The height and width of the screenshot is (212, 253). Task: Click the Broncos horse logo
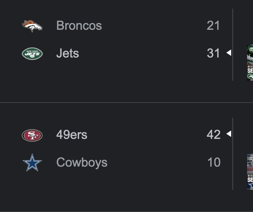(32, 26)
